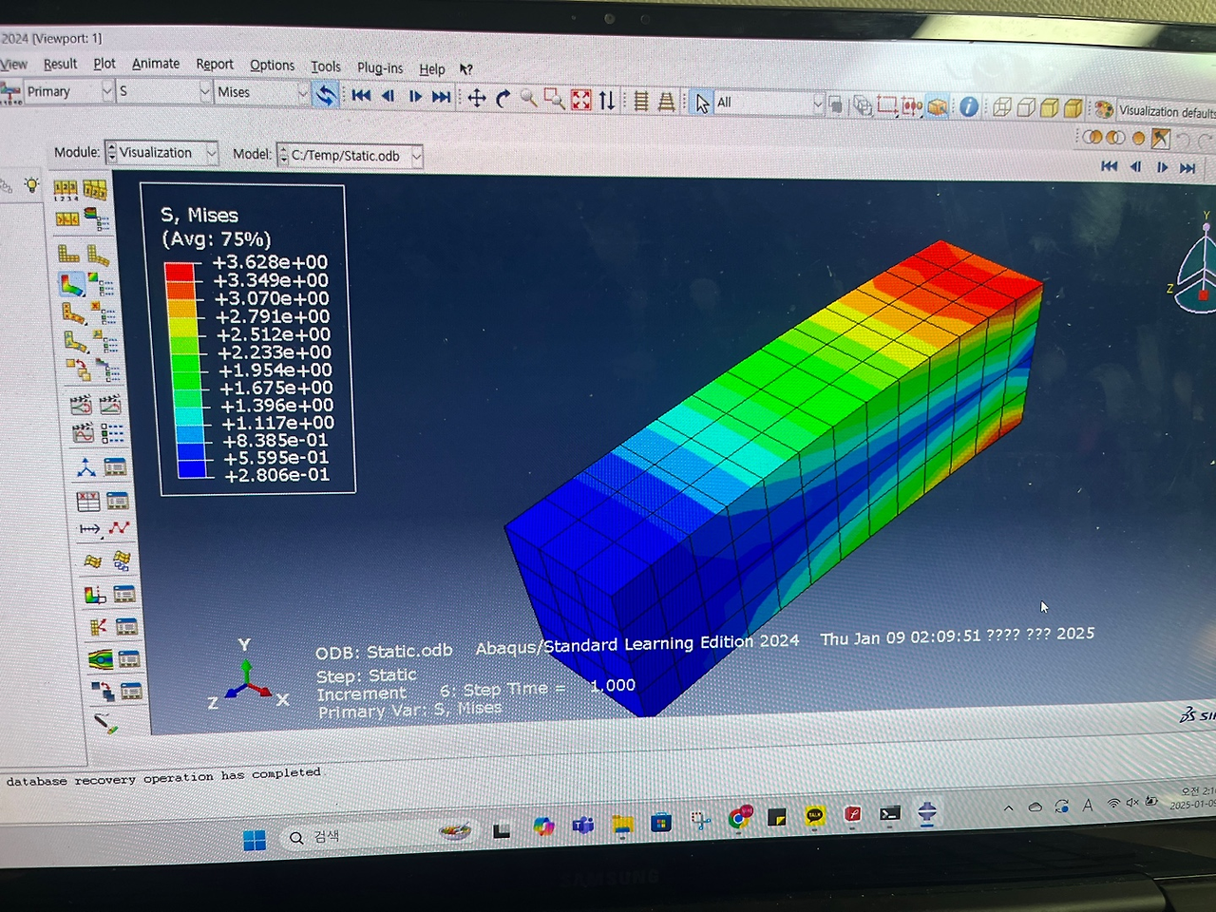
Task: Go to first frame in top toolbar
Action: click(x=361, y=95)
